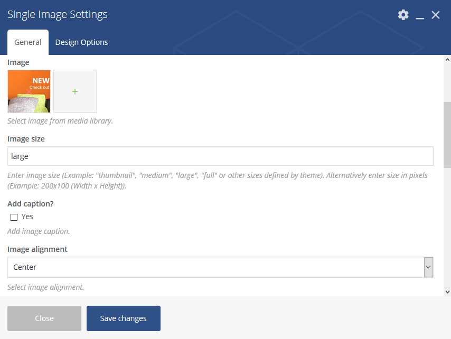
Task: Focus the Image size text field
Action: [x=220, y=156]
